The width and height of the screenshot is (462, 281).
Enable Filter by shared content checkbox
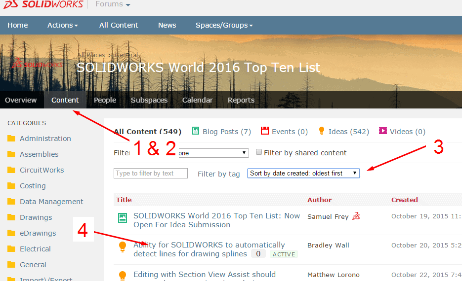coord(259,153)
